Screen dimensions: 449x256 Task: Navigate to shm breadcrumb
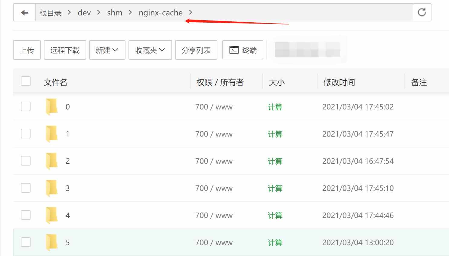pyautogui.click(x=115, y=13)
